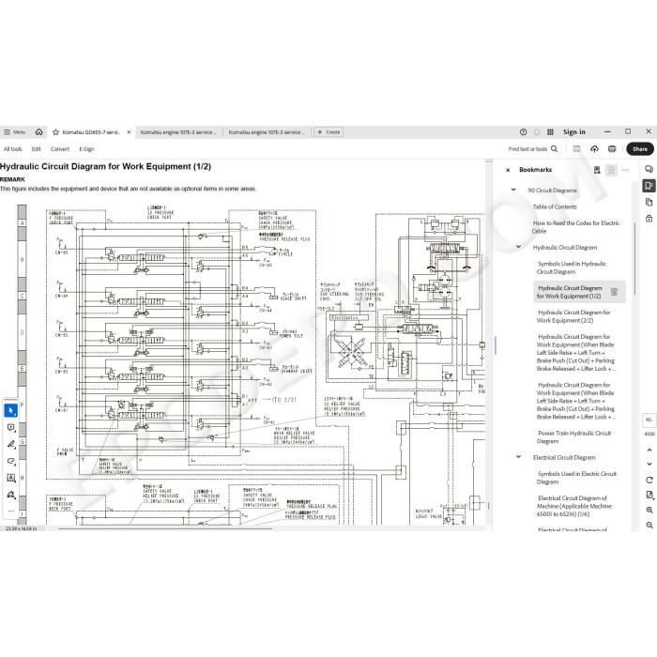The image size is (657, 657).
Task: Open the notifications bell
Action: click(x=537, y=132)
